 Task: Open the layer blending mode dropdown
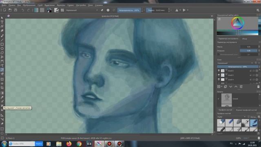tap(235, 63)
